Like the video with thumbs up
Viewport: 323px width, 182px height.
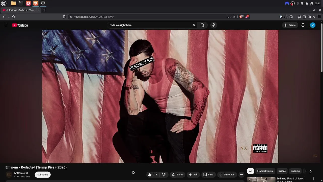point(152,175)
